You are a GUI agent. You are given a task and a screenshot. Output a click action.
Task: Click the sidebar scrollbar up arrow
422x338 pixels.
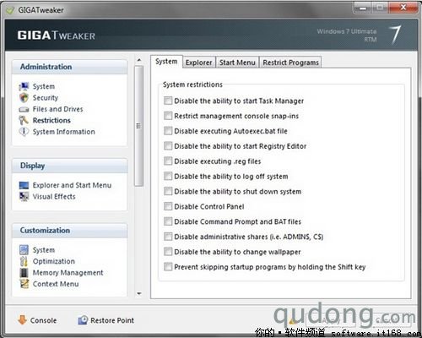point(139,60)
